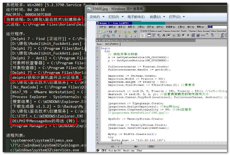This screenshot has height=155, width=230.
Task: Select the Win32 palette tab
Action: 184,31
